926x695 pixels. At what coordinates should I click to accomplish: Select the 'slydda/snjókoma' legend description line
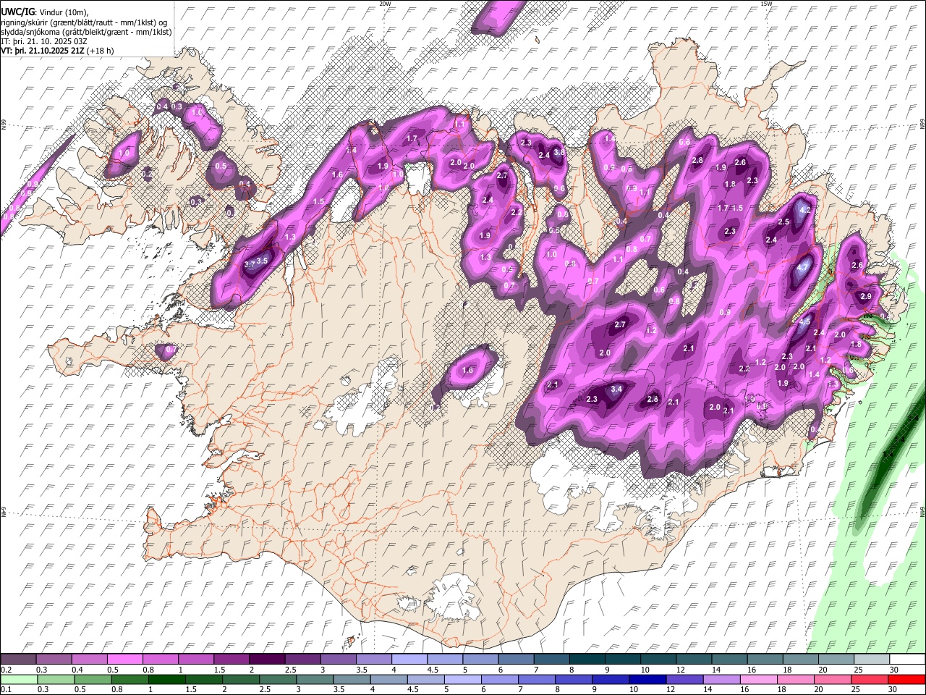87,32
